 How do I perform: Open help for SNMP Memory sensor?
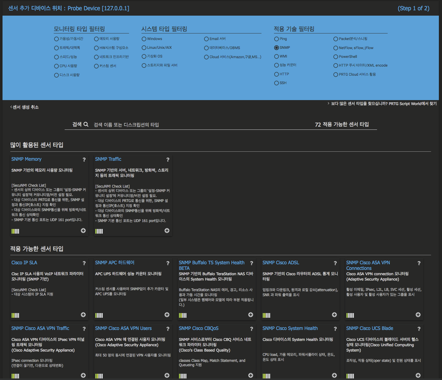pos(84,160)
